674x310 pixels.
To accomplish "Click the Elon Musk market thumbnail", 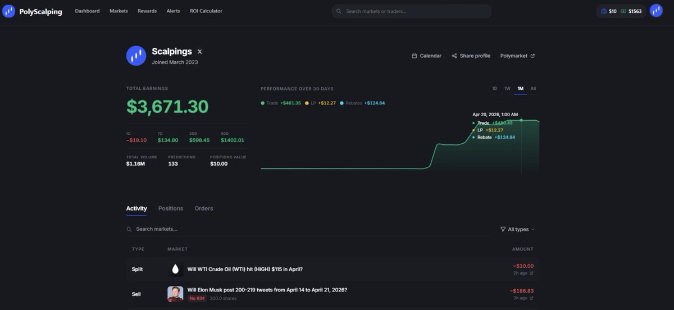I will (175, 294).
